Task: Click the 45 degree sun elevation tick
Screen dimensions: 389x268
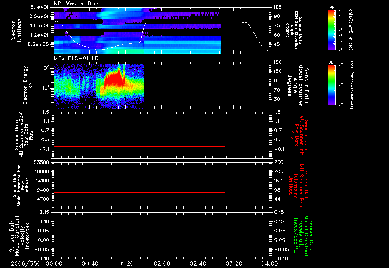Action: point(277,44)
